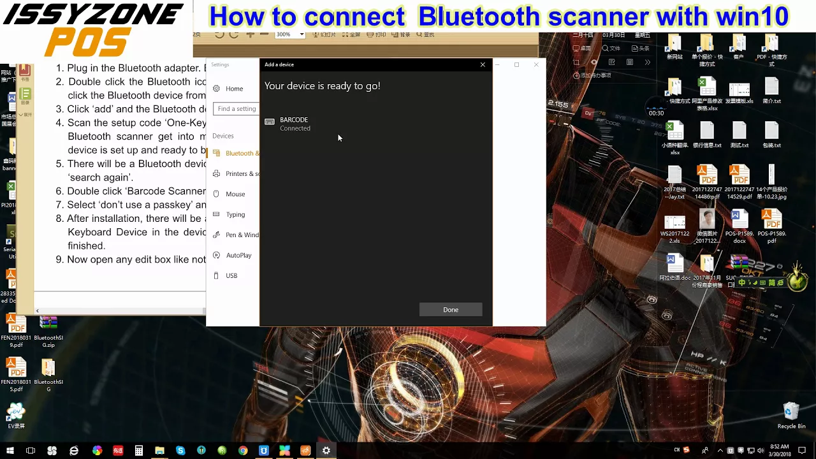Open Skype from taskbar
This screenshot has width=816, height=459.
tap(180, 451)
